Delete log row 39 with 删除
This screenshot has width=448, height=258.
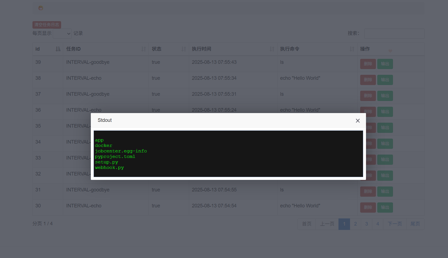[368, 64]
